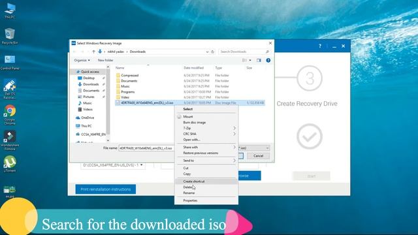Choose Burn disc image in context menu
Image resolution: width=418 pixels, height=235 pixels.
[206, 123]
